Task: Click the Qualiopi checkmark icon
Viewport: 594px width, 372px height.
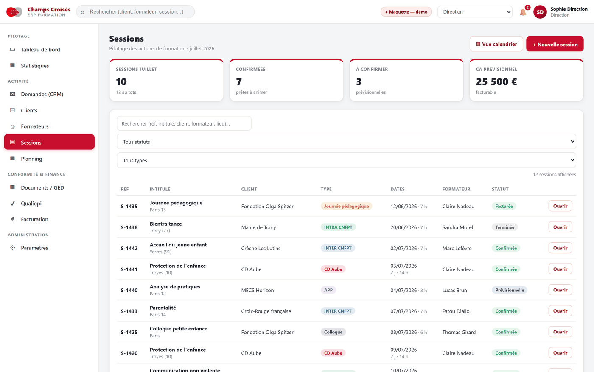Action: click(12, 204)
